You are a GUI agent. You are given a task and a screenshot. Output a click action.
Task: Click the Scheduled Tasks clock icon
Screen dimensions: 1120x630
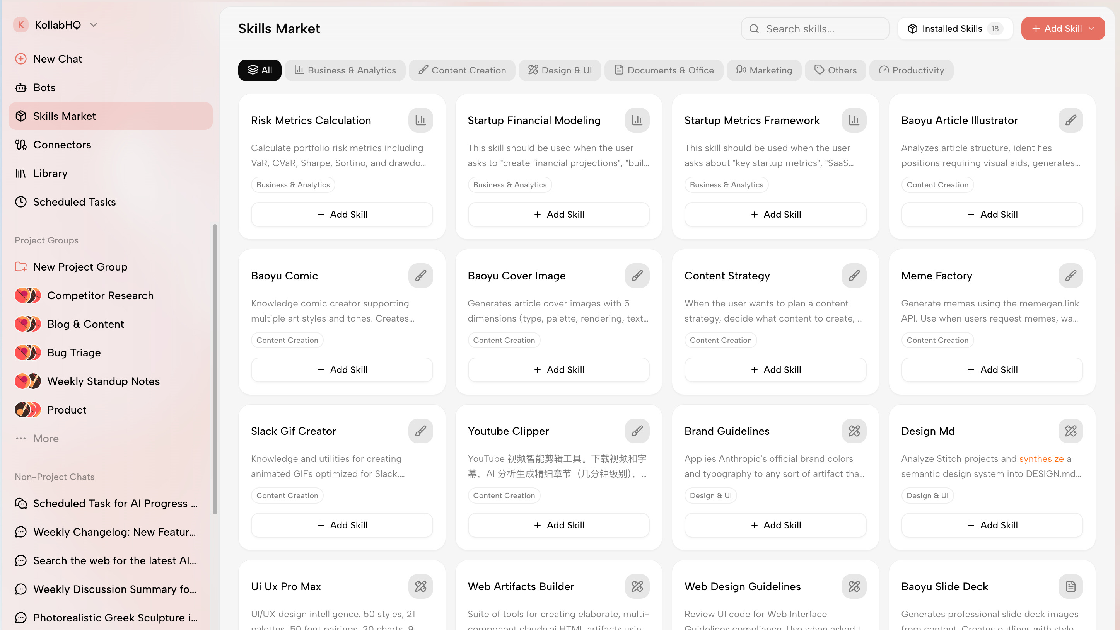(20, 202)
